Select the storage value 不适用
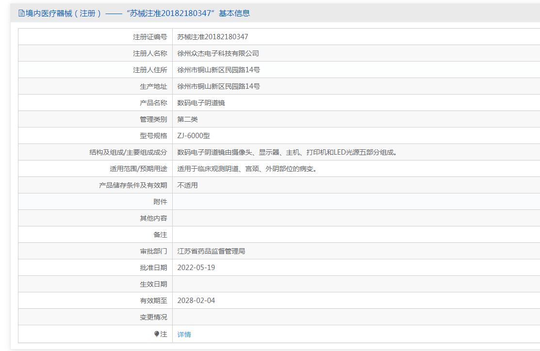The height and width of the screenshot is (351, 540). point(187,186)
